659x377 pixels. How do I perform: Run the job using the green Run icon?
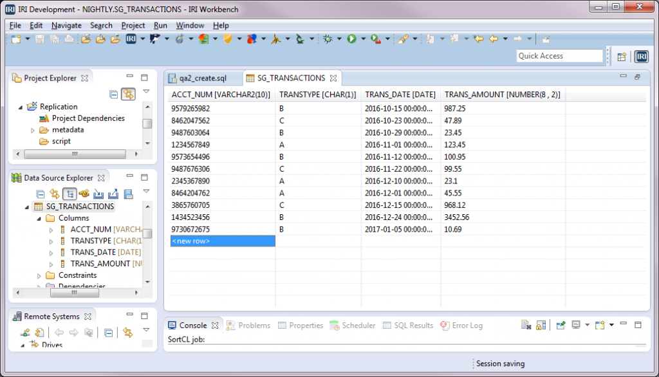coord(351,39)
